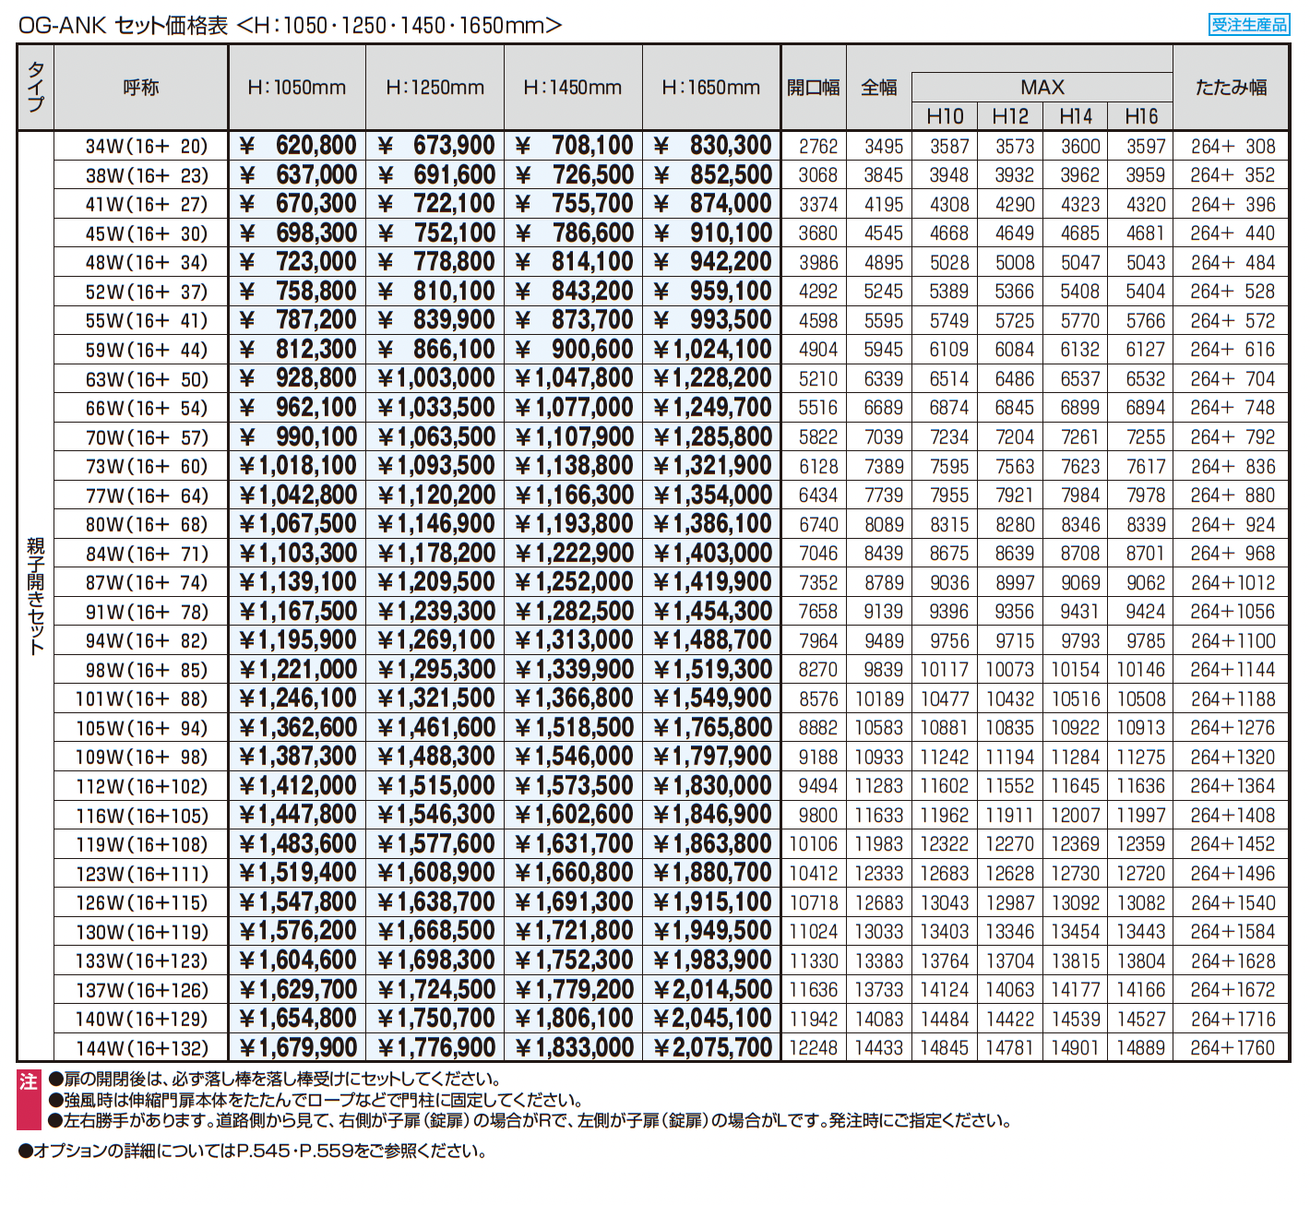Select row label 48W(16+ 34)
The width and height of the screenshot is (1310, 1205).
click(147, 263)
